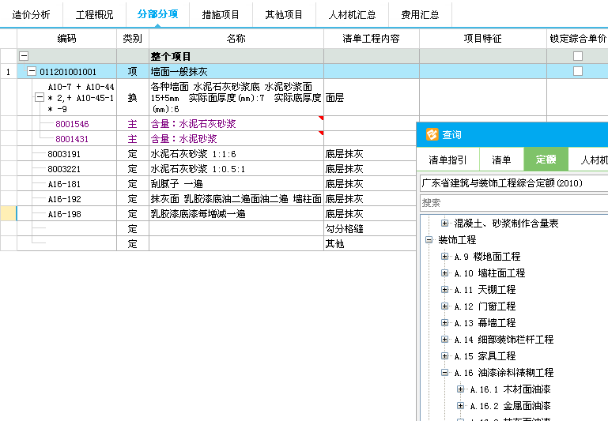Click name cell 乳胶漆底漆每增减一遍

[x=236, y=214]
